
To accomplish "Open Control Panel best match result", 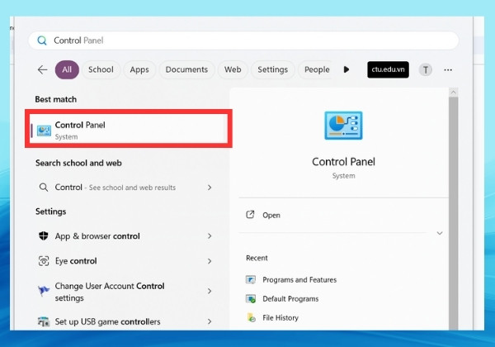I will (x=129, y=129).
